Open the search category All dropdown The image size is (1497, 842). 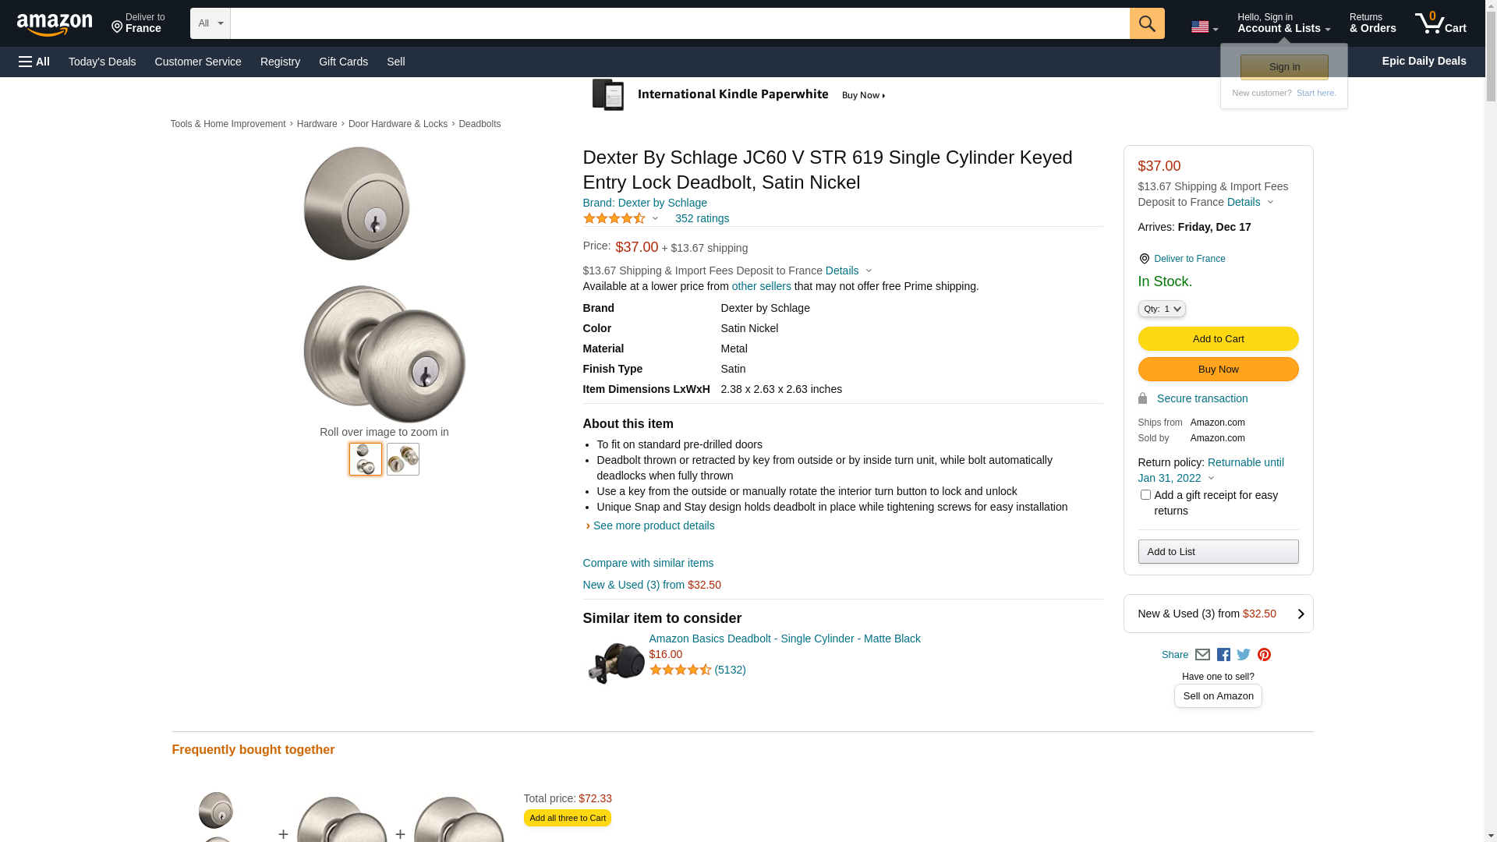[210, 23]
